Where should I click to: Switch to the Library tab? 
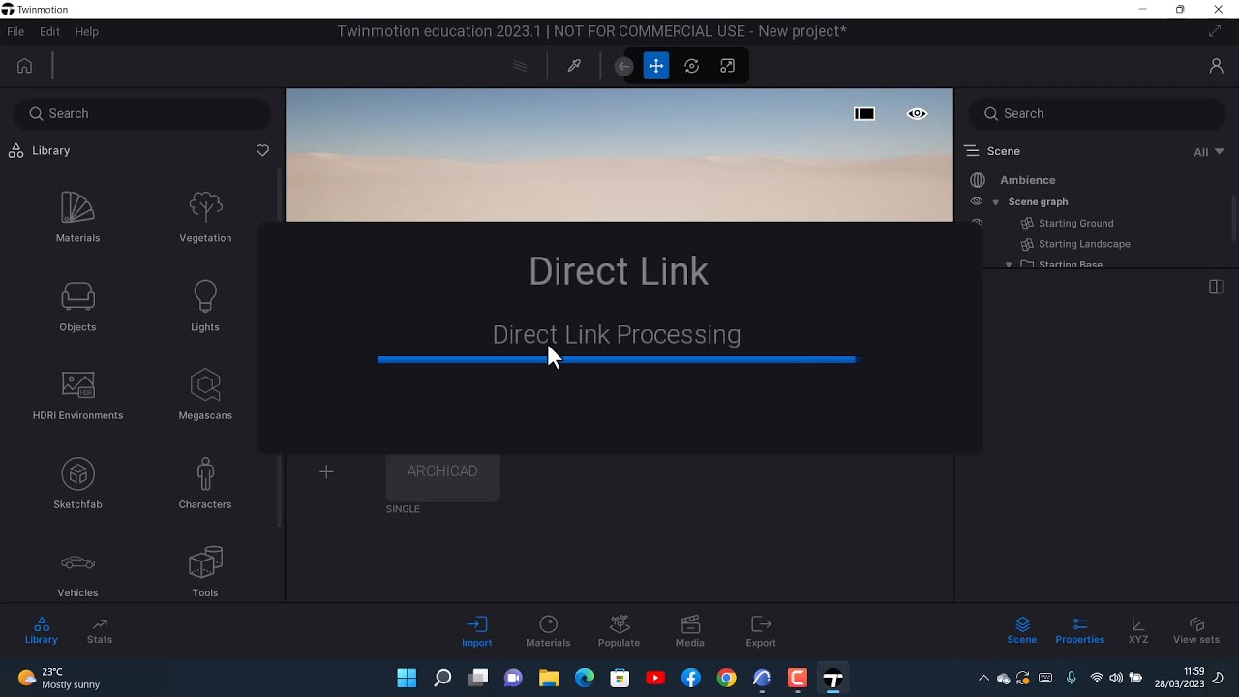point(41,630)
